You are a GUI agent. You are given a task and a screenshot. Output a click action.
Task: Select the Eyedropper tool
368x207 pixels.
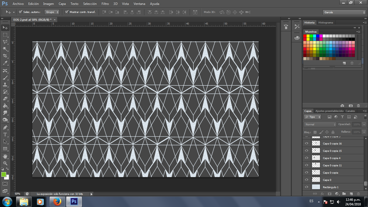(x=5, y=63)
